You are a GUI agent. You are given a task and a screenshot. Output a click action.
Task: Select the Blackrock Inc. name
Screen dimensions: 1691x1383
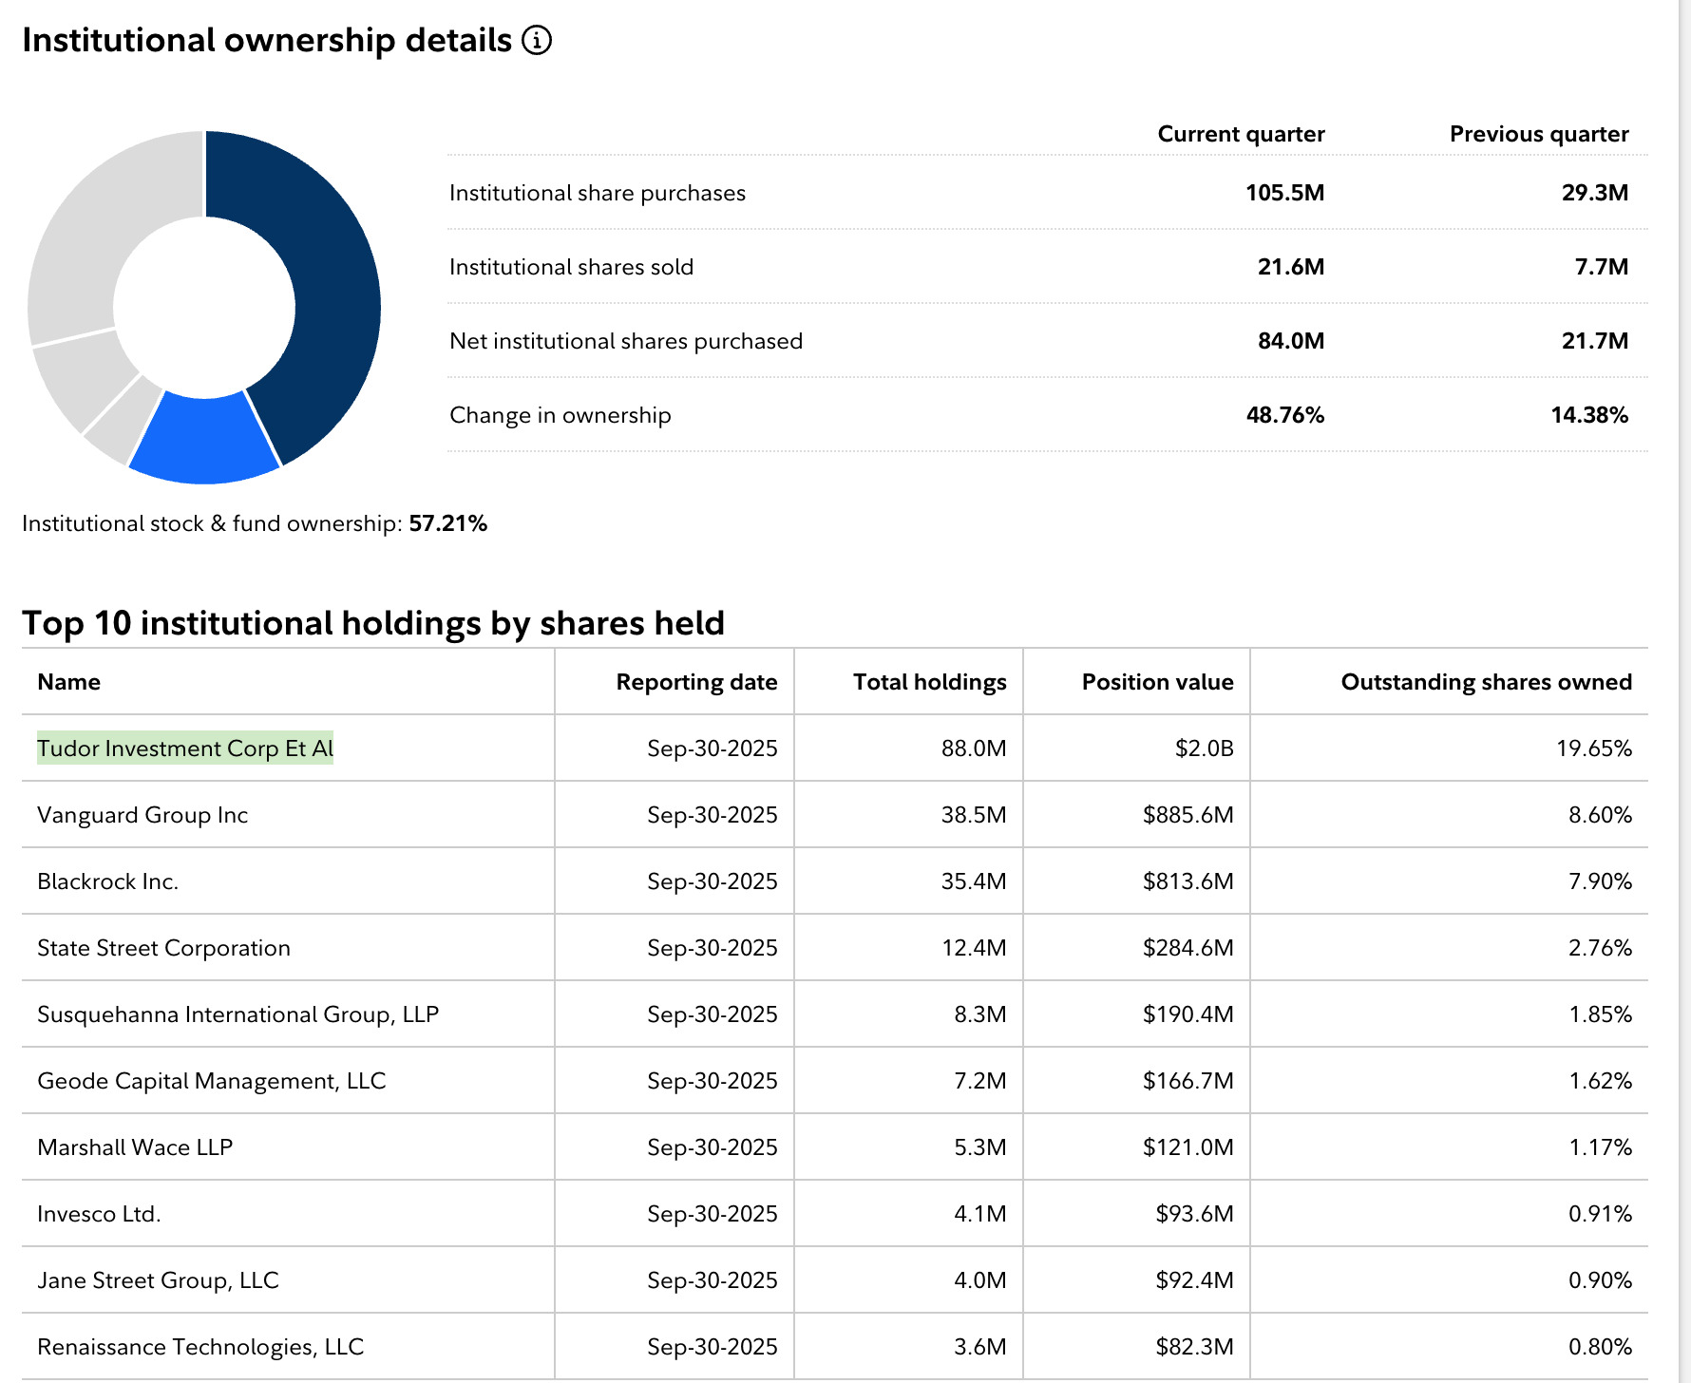[107, 881]
